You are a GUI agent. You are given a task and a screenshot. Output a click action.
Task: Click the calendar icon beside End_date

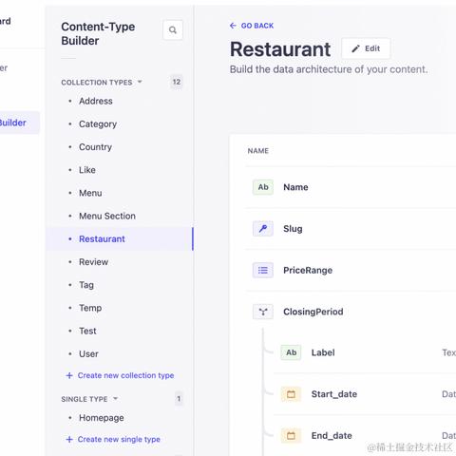291,435
